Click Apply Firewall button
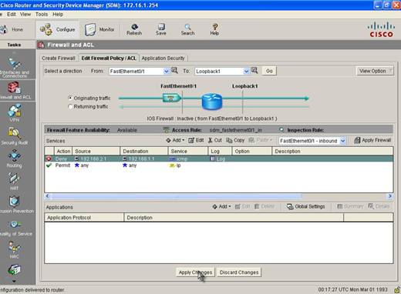401x294 pixels. coord(372,140)
